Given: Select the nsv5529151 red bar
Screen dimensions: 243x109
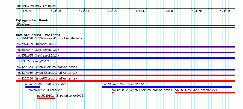Looking at the screenshot, I should (x=46, y=98).
